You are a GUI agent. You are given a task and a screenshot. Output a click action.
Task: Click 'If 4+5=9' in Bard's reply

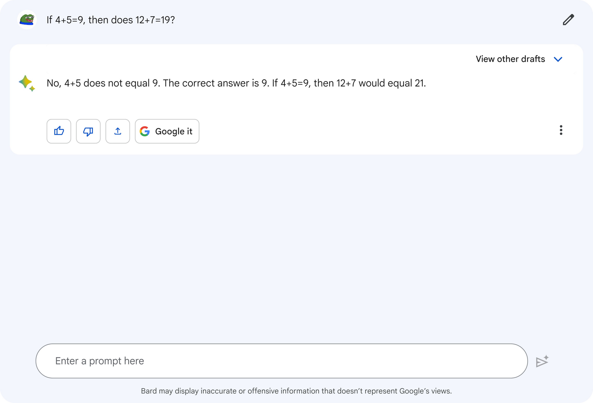click(x=290, y=83)
